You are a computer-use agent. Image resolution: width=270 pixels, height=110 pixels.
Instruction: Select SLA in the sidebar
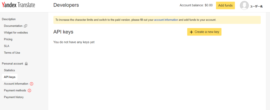tap(7, 46)
